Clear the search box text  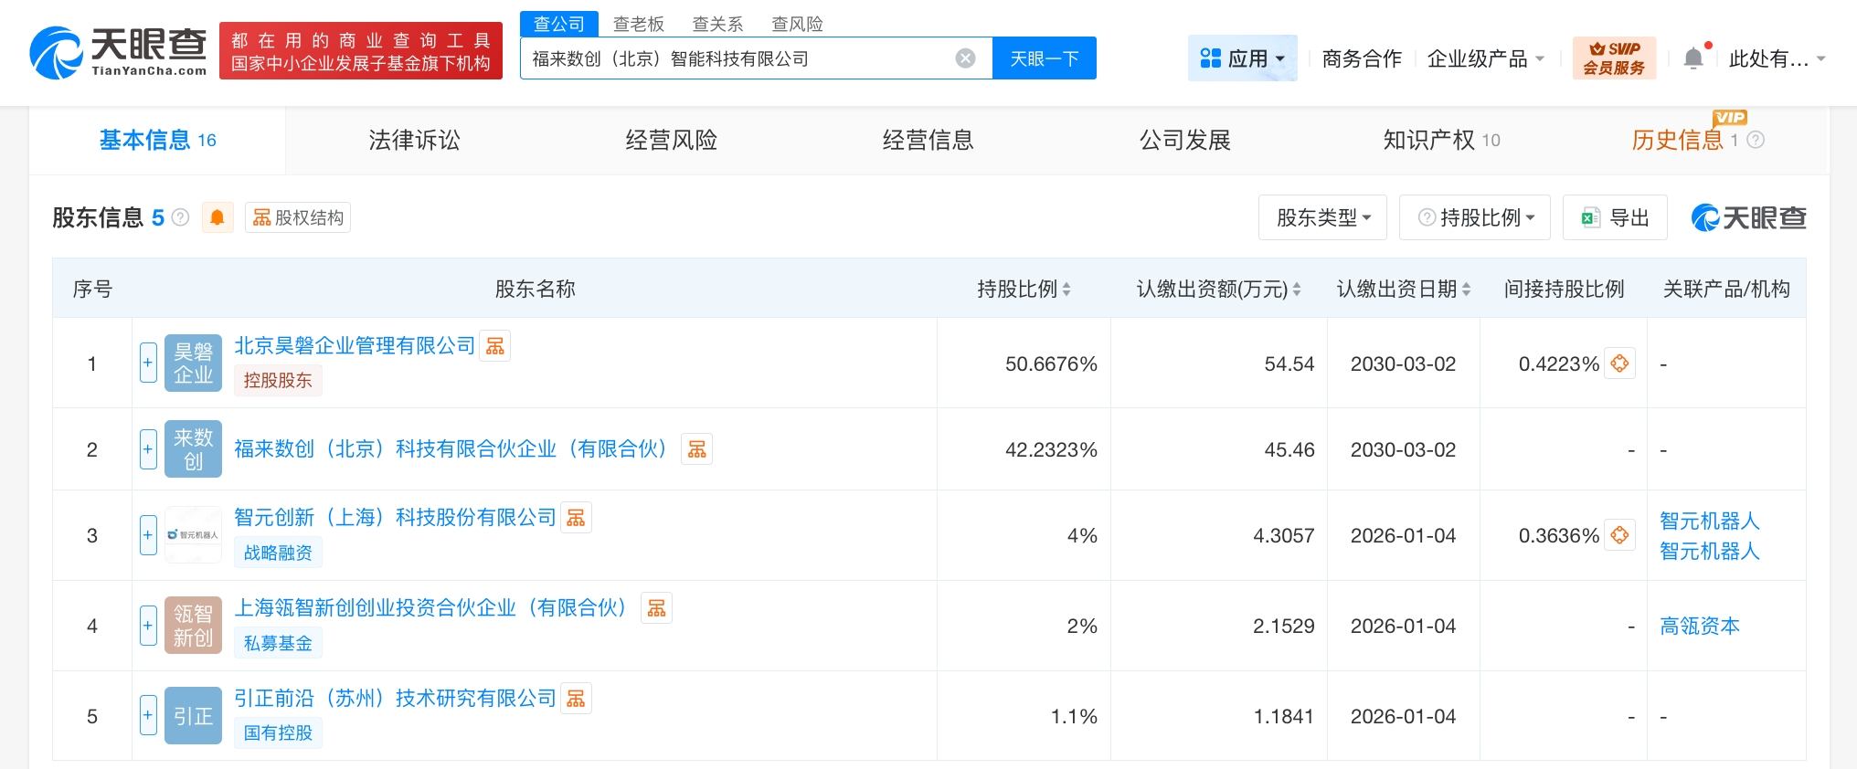(965, 58)
